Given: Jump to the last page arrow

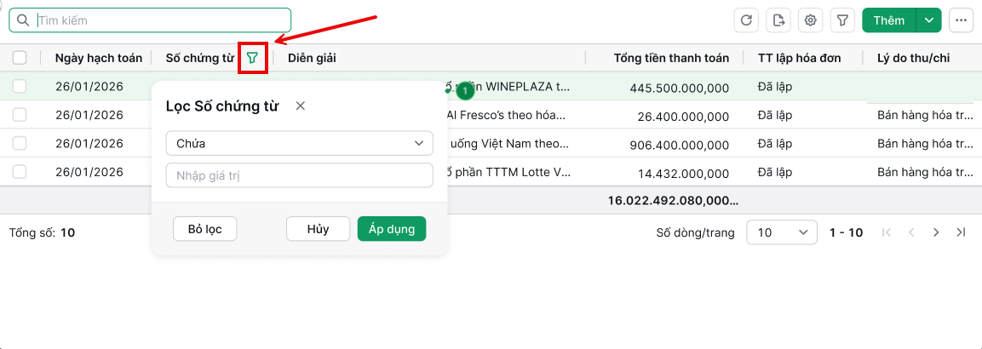Looking at the screenshot, I should 961,232.
